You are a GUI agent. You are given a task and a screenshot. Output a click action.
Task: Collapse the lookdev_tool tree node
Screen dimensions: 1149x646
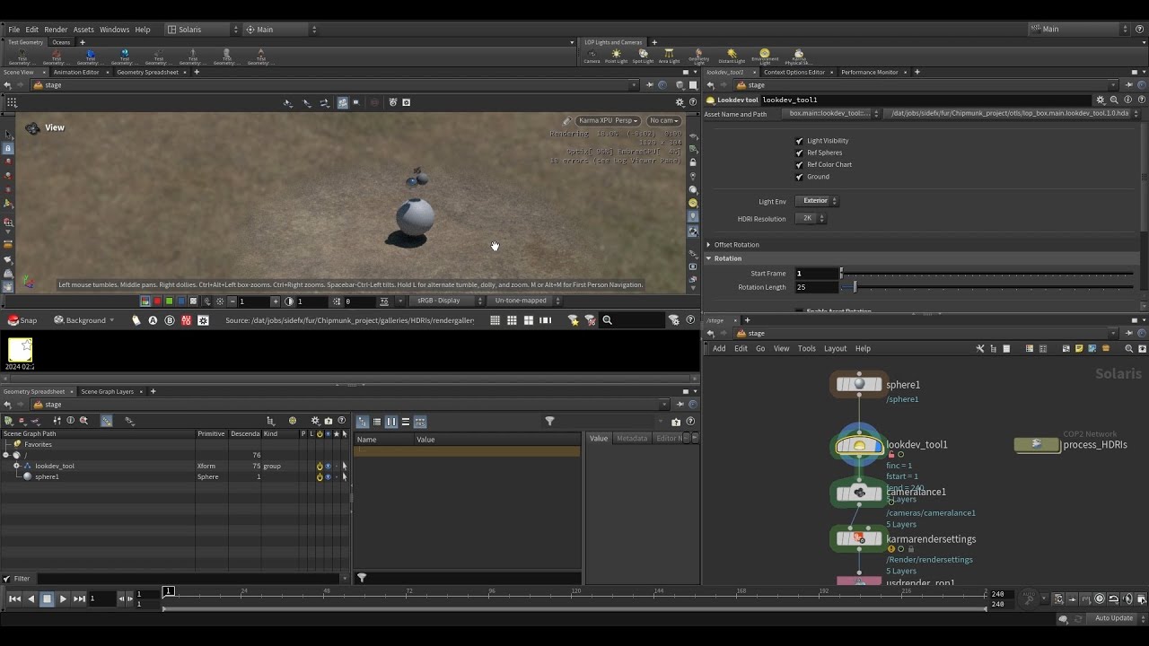click(16, 466)
